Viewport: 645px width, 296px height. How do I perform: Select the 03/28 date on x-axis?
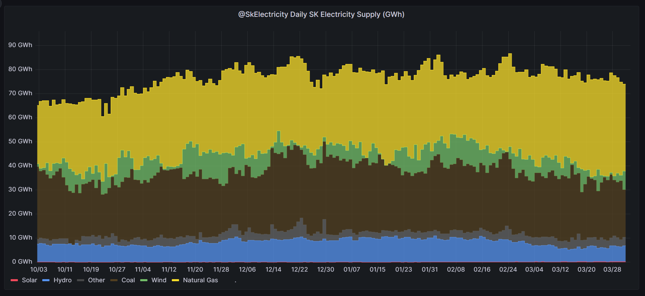click(612, 270)
